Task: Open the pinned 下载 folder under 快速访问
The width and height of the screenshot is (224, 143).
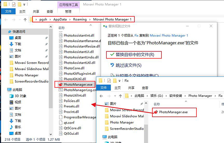Action: coord(18,44)
